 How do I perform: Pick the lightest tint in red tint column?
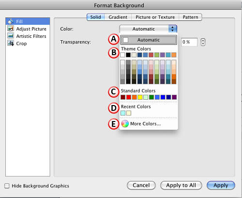[151, 62]
